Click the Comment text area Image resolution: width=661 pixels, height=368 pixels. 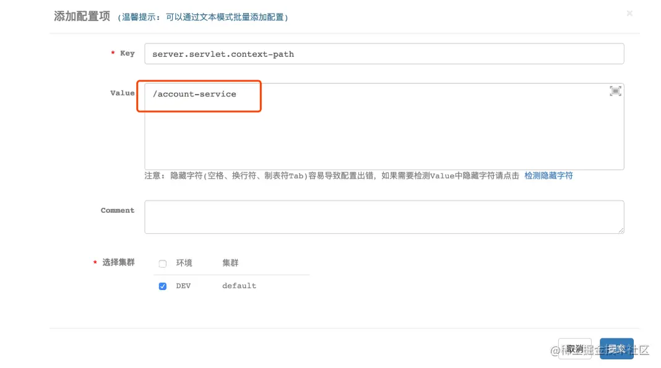click(384, 217)
